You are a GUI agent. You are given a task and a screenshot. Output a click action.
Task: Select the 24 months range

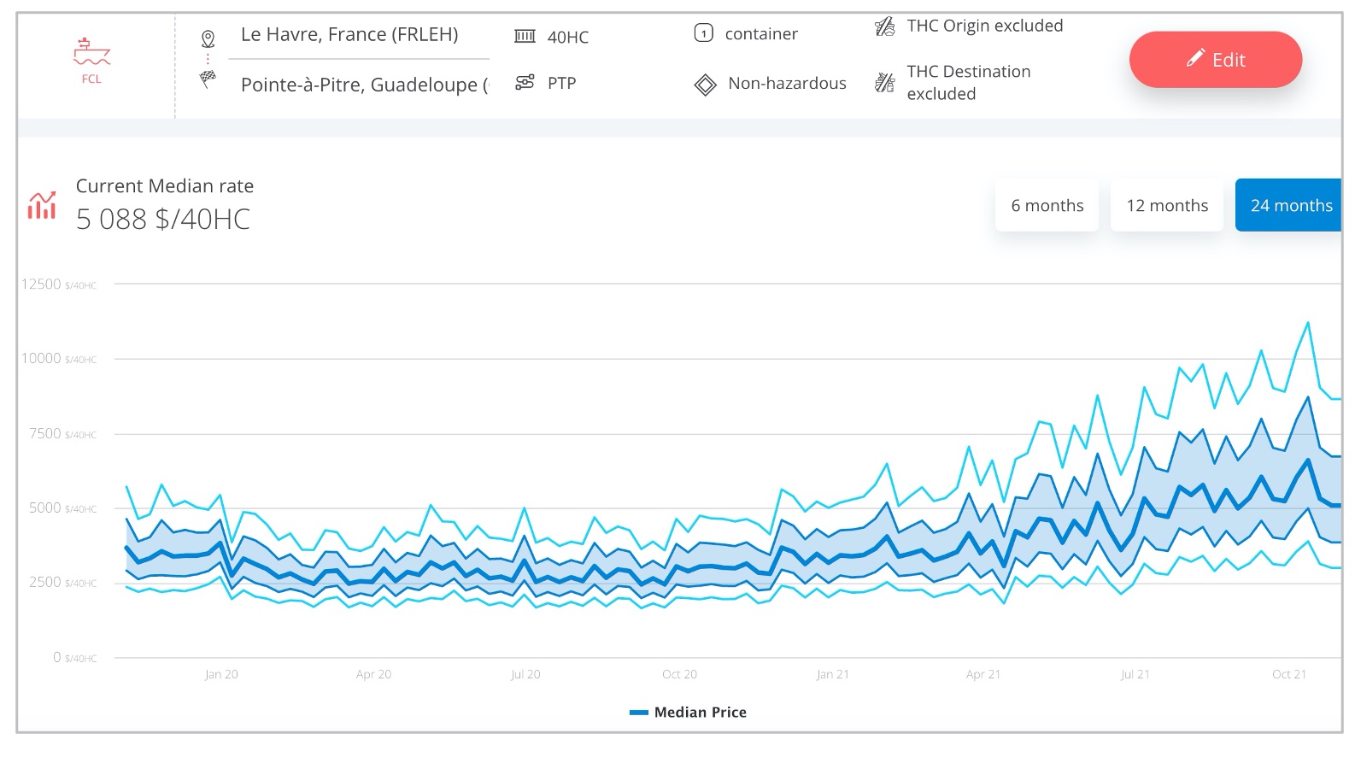click(x=1288, y=205)
